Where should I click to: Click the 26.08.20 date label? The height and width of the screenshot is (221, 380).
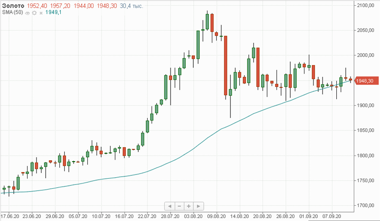[x=286, y=216]
